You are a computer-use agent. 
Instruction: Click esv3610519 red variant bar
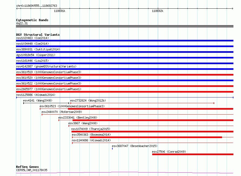click(125, 75)
